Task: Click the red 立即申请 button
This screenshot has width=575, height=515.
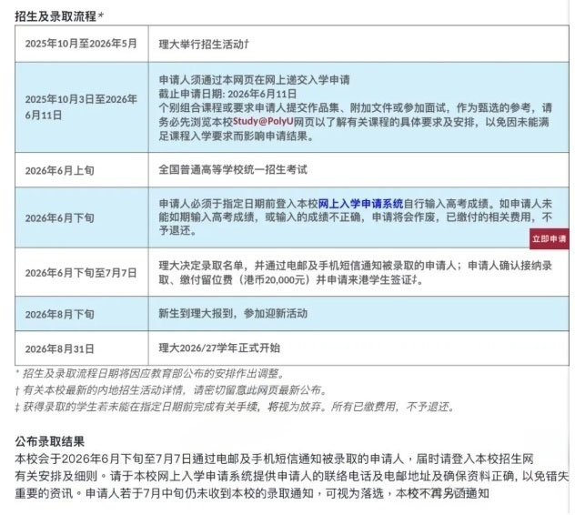Action: tap(549, 238)
